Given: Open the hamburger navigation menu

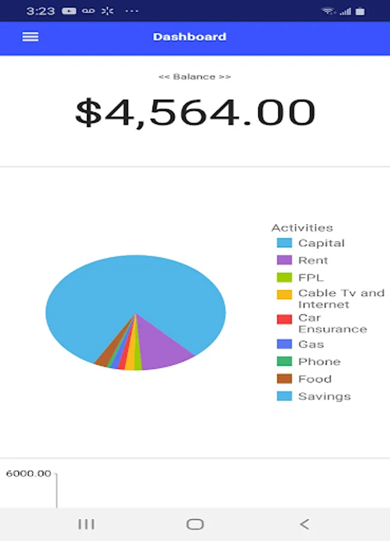Looking at the screenshot, I should (30, 37).
